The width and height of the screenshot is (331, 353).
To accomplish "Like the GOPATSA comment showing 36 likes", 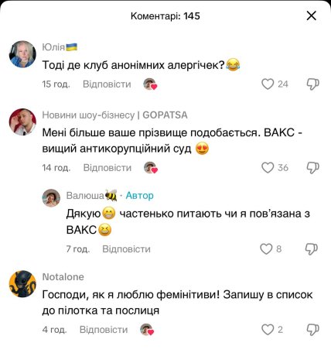I will coord(268,168).
